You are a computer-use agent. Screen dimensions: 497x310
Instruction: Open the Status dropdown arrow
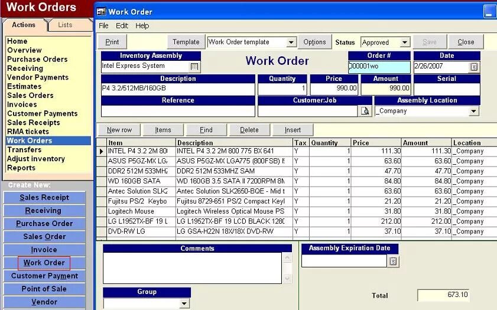coord(404,42)
